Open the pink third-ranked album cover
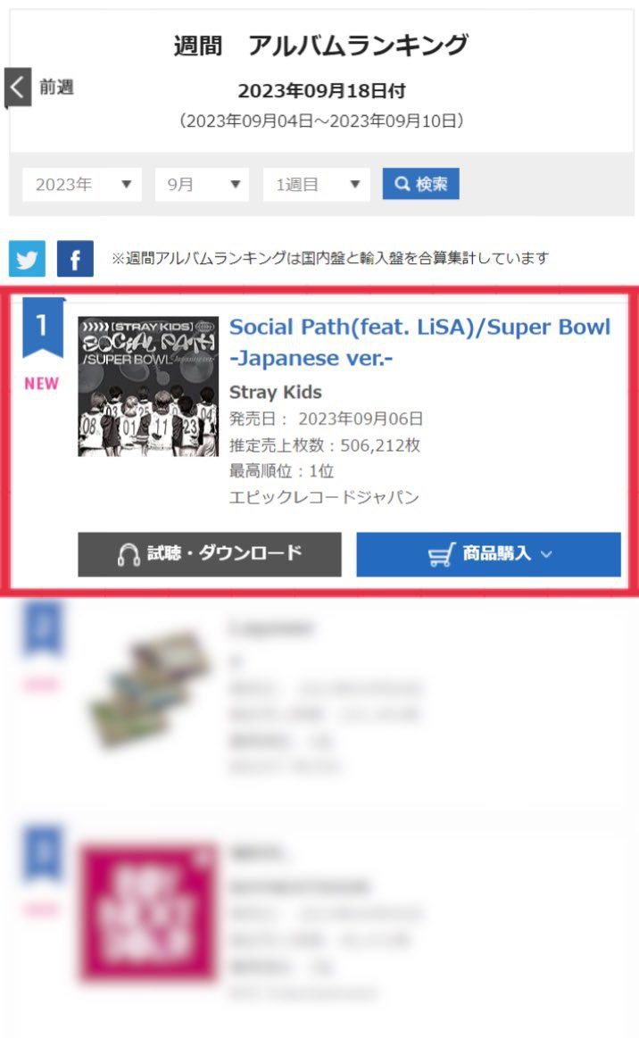 148,911
